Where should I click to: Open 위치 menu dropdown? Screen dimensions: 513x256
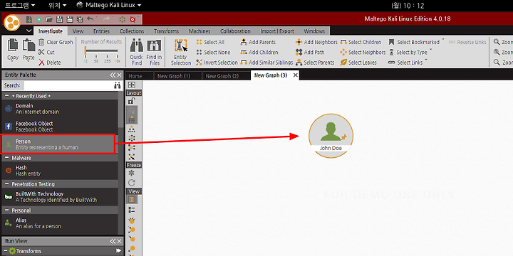pyautogui.click(x=57, y=5)
